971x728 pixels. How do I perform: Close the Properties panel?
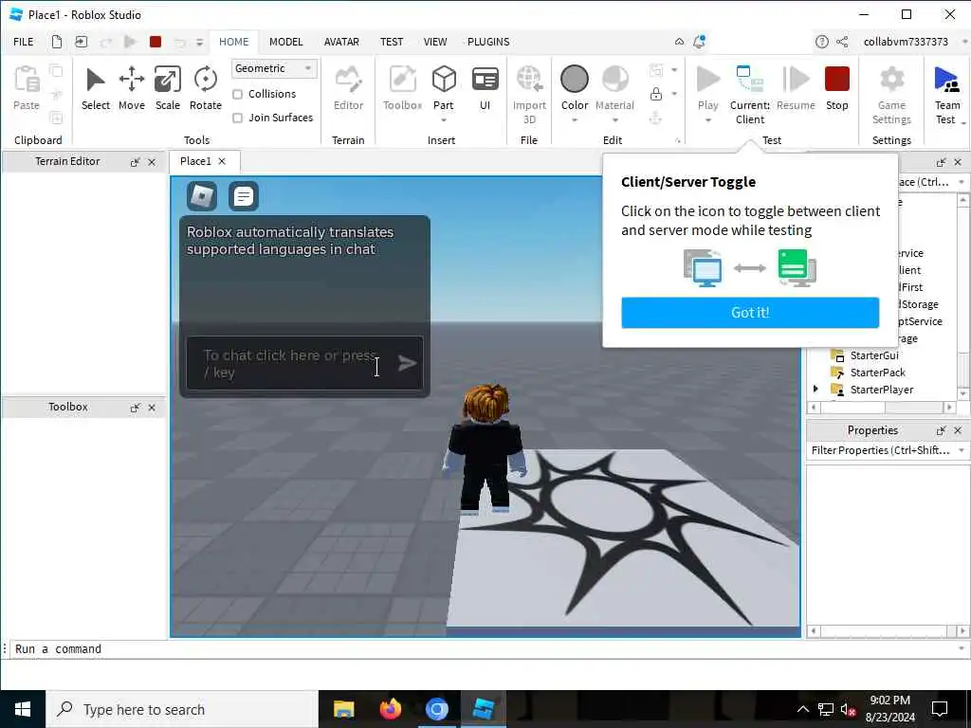[x=958, y=430]
